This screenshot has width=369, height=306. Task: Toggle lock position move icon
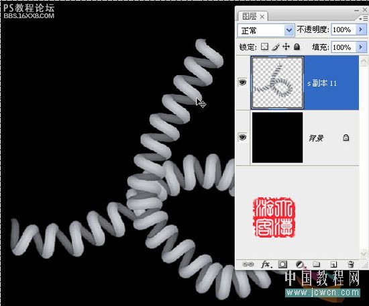coord(286,46)
